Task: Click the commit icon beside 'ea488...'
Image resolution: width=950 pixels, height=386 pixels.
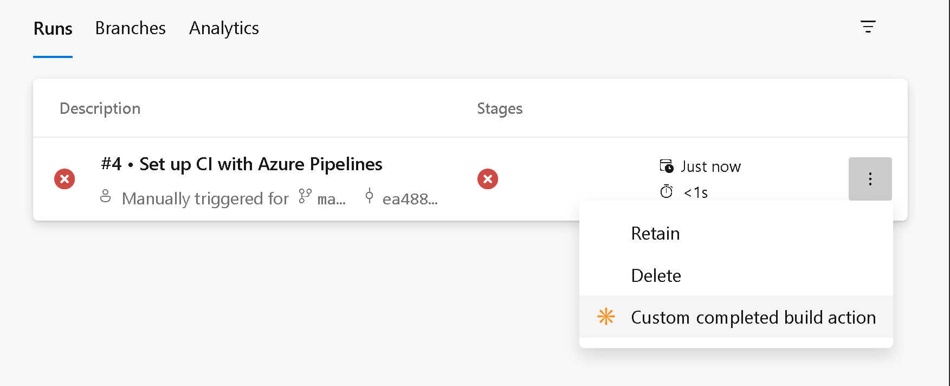Action: coord(369,197)
